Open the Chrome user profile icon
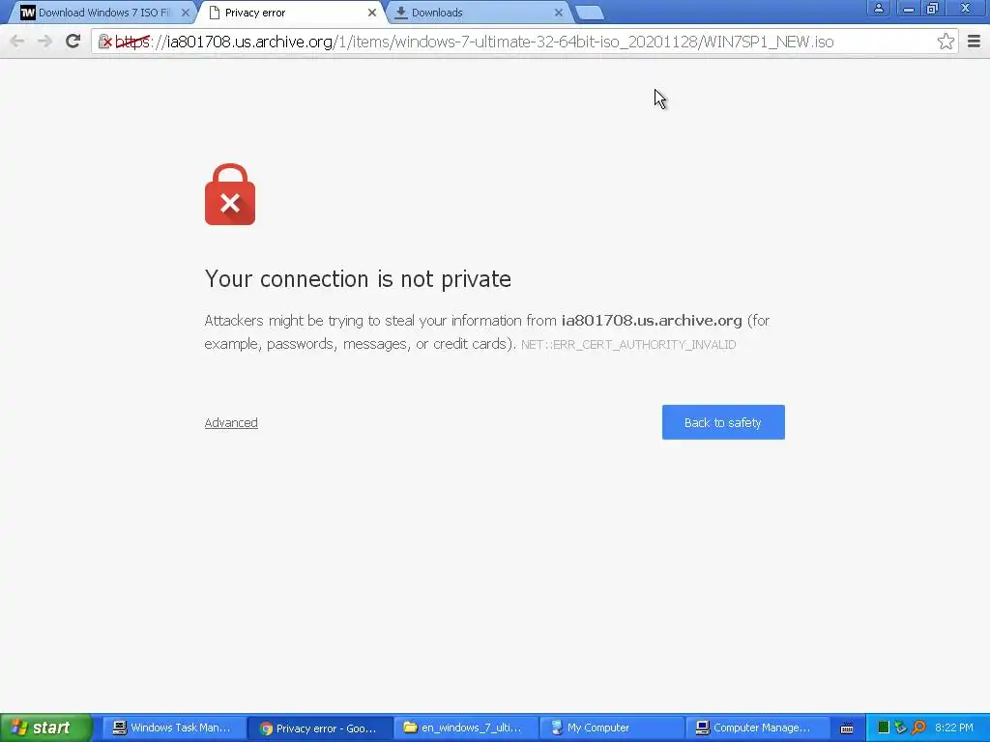Screen dimensions: 990x742 point(878,9)
